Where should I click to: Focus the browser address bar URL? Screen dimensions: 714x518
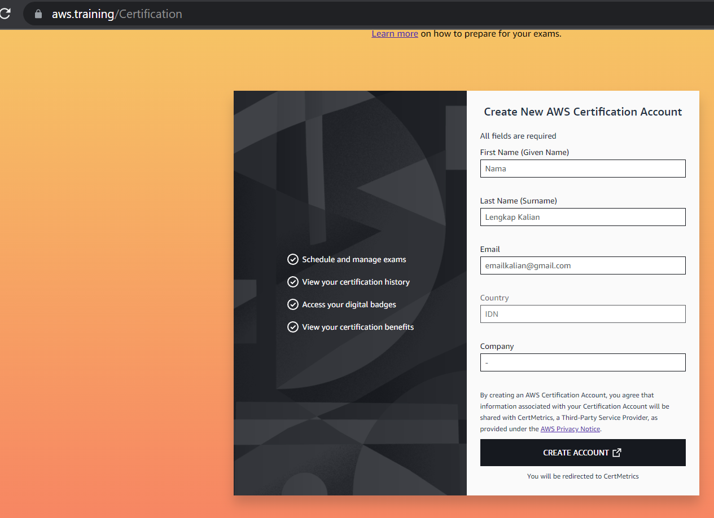117,14
